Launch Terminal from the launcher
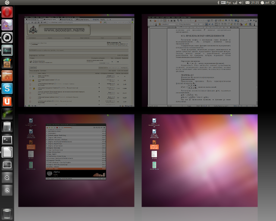This screenshot has width=276, height=221. pos(7,139)
